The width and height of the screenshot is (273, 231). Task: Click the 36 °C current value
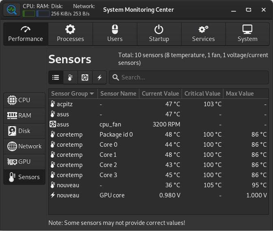point(173,185)
